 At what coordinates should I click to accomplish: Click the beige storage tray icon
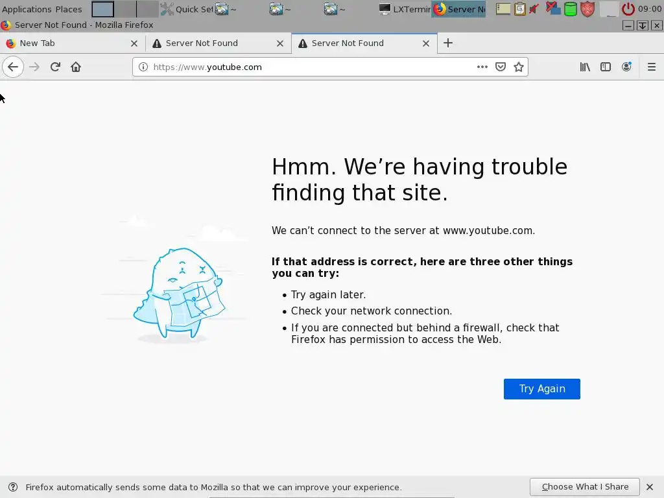pos(503,9)
